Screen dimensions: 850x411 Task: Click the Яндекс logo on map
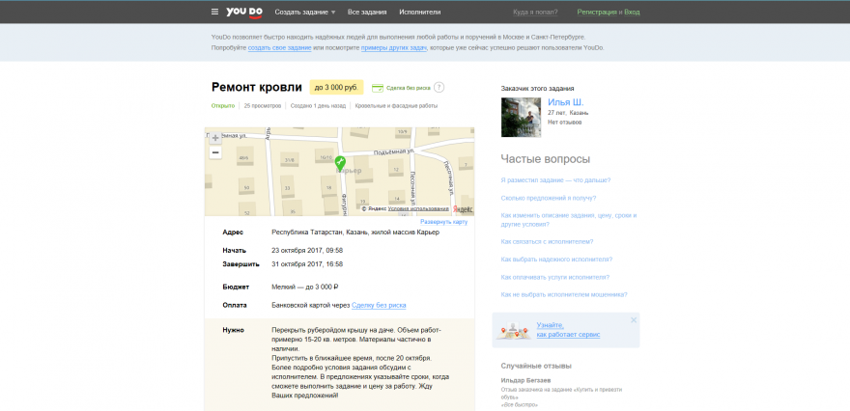tap(464, 208)
